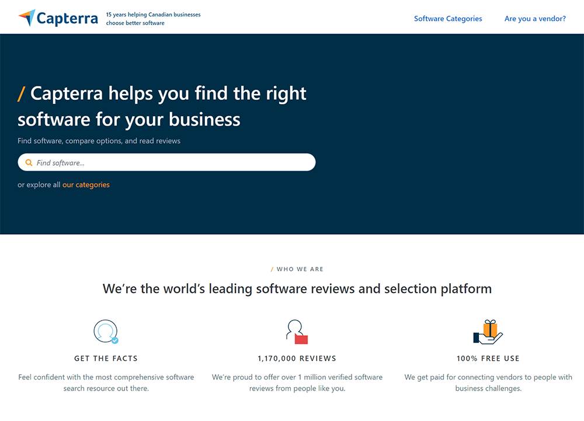Click the "Feel confident" description text
The image size is (584, 421).
click(x=106, y=382)
